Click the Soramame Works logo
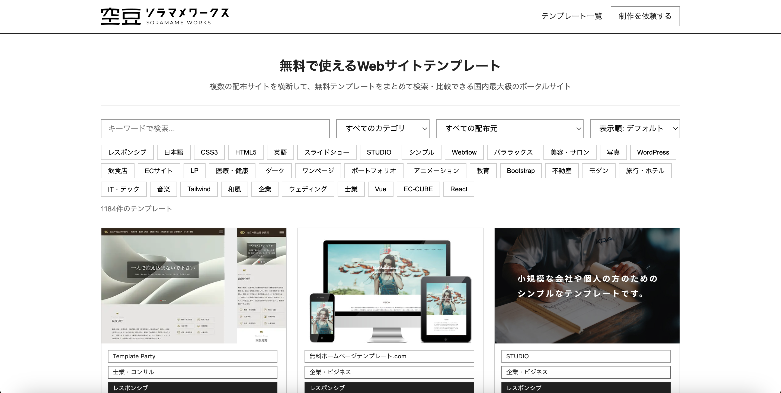781x393 pixels. click(x=165, y=16)
